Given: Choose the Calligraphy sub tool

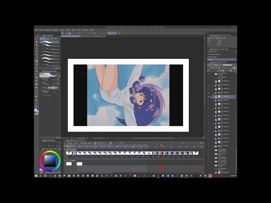Looking at the screenshot, I should (50, 55).
